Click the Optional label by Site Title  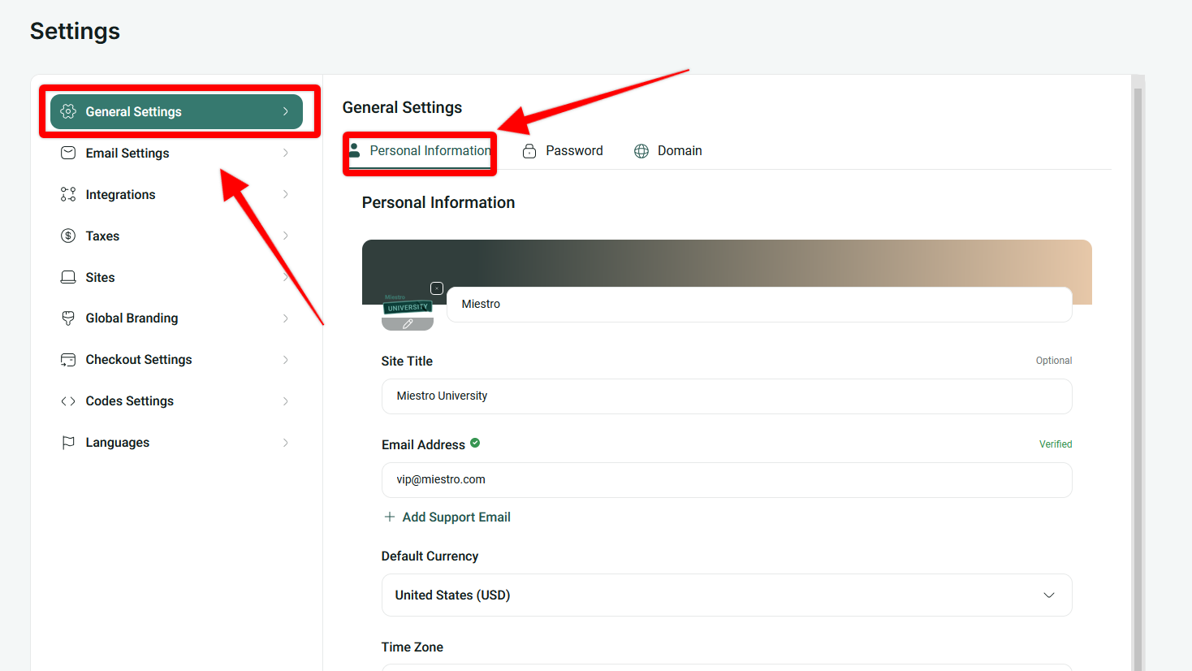(x=1054, y=361)
